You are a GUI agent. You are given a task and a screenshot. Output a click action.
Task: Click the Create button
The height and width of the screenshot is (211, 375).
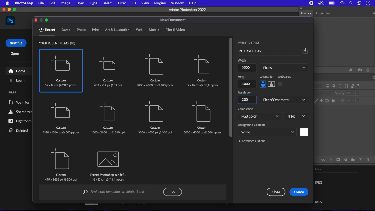(299, 192)
